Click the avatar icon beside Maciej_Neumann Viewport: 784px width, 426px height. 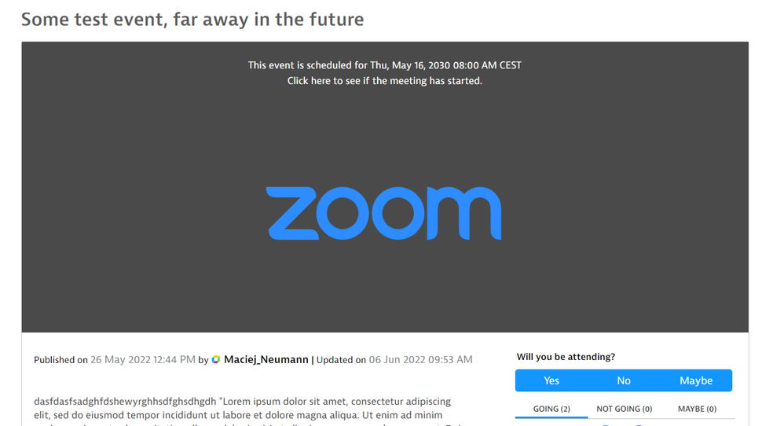[x=216, y=360]
